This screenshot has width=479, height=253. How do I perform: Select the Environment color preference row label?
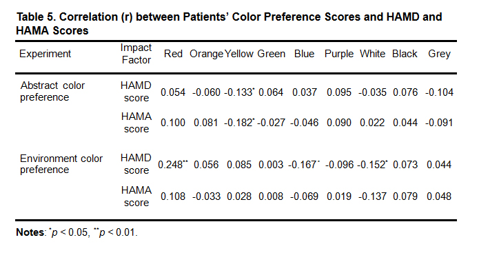(x=61, y=164)
